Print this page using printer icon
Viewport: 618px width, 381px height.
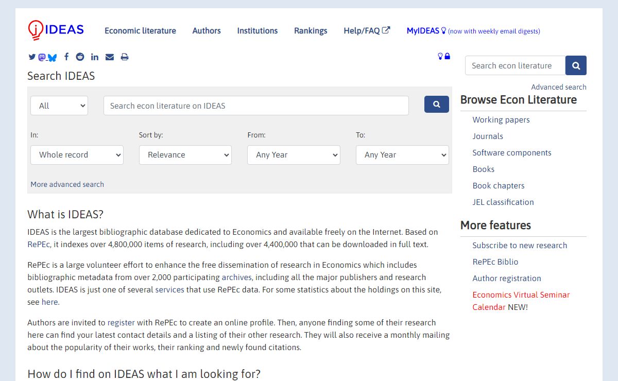(x=124, y=57)
